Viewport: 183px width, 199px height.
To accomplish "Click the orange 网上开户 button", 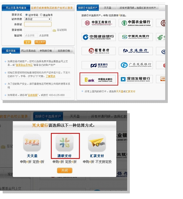I will click(40, 42).
